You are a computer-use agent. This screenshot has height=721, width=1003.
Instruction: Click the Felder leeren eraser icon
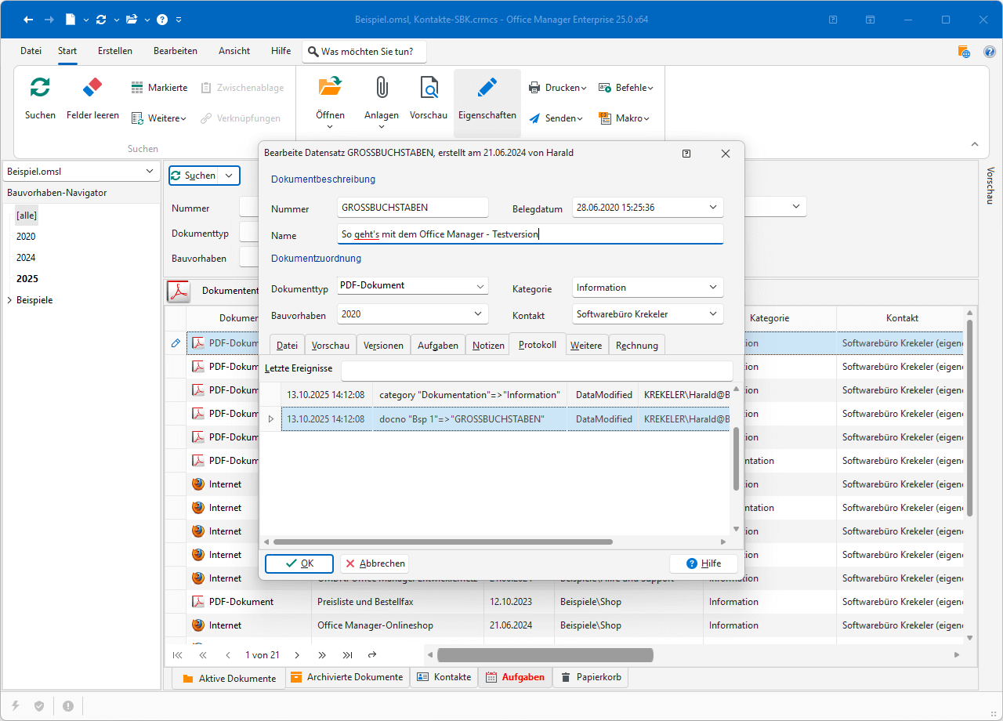pyautogui.click(x=92, y=87)
